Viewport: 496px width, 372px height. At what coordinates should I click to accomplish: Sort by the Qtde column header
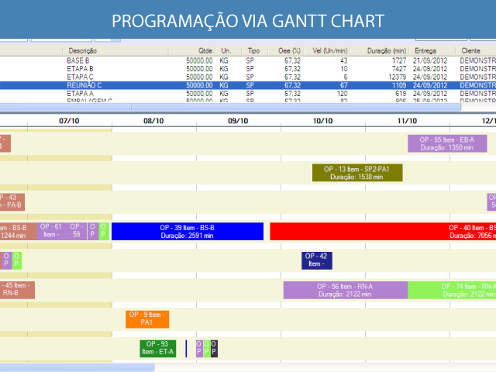(x=191, y=50)
